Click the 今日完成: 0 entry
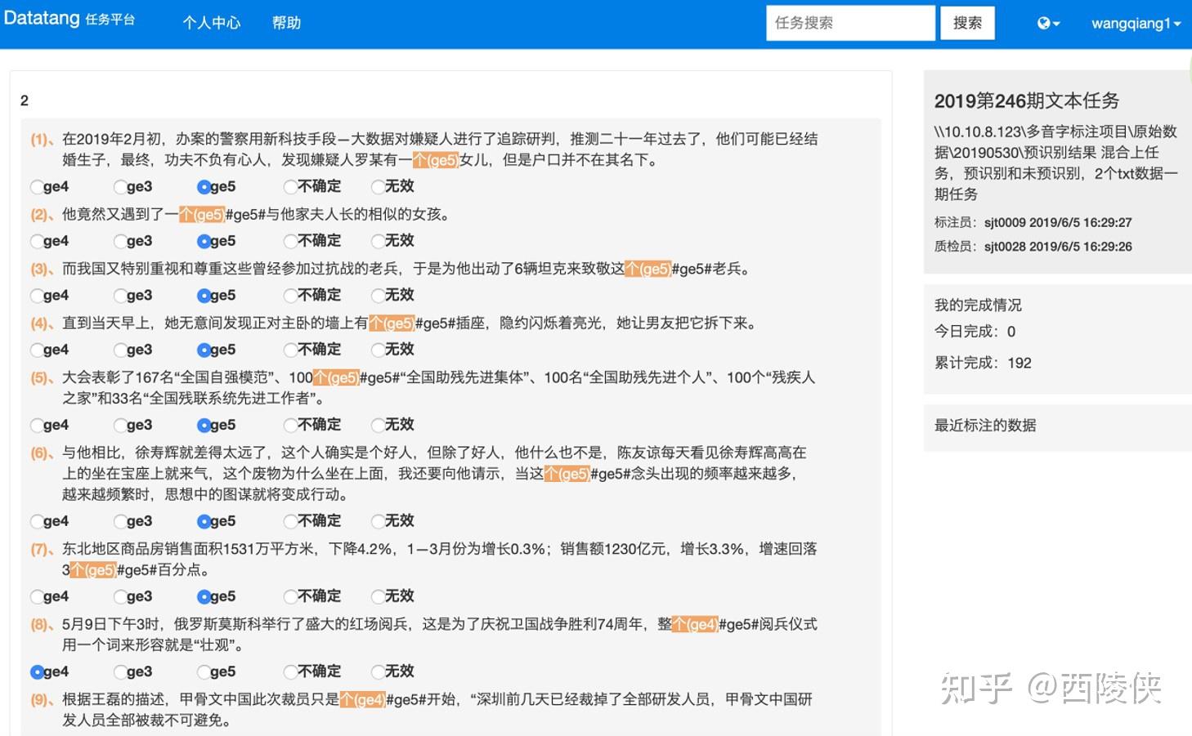This screenshot has width=1192, height=736. tap(975, 331)
